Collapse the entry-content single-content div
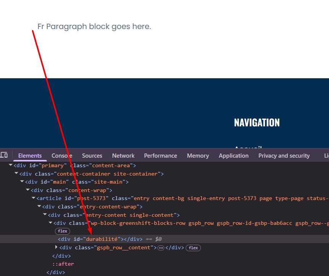The image size is (329, 276). (45, 215)
